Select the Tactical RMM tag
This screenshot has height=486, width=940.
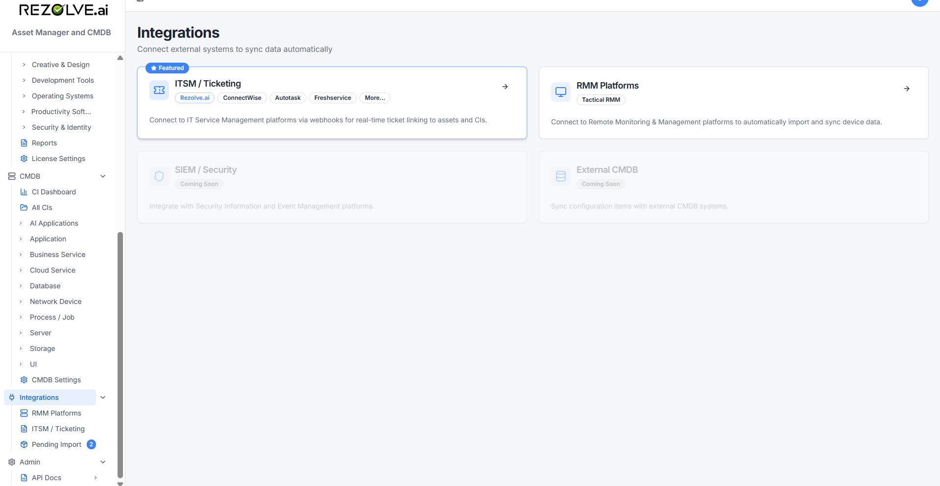pos(601,100)
